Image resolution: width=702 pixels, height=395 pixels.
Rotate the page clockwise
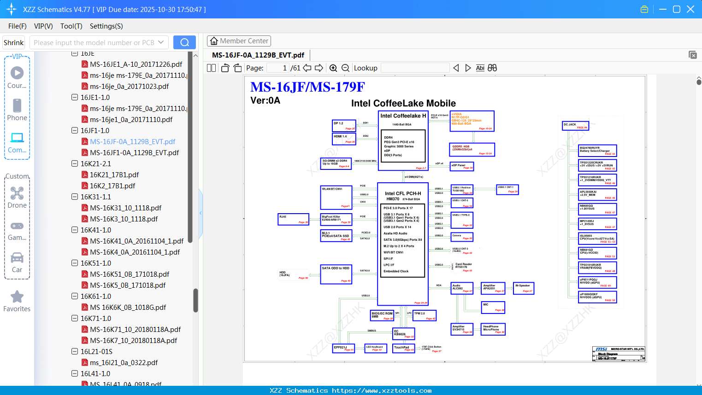coord(237,68)
